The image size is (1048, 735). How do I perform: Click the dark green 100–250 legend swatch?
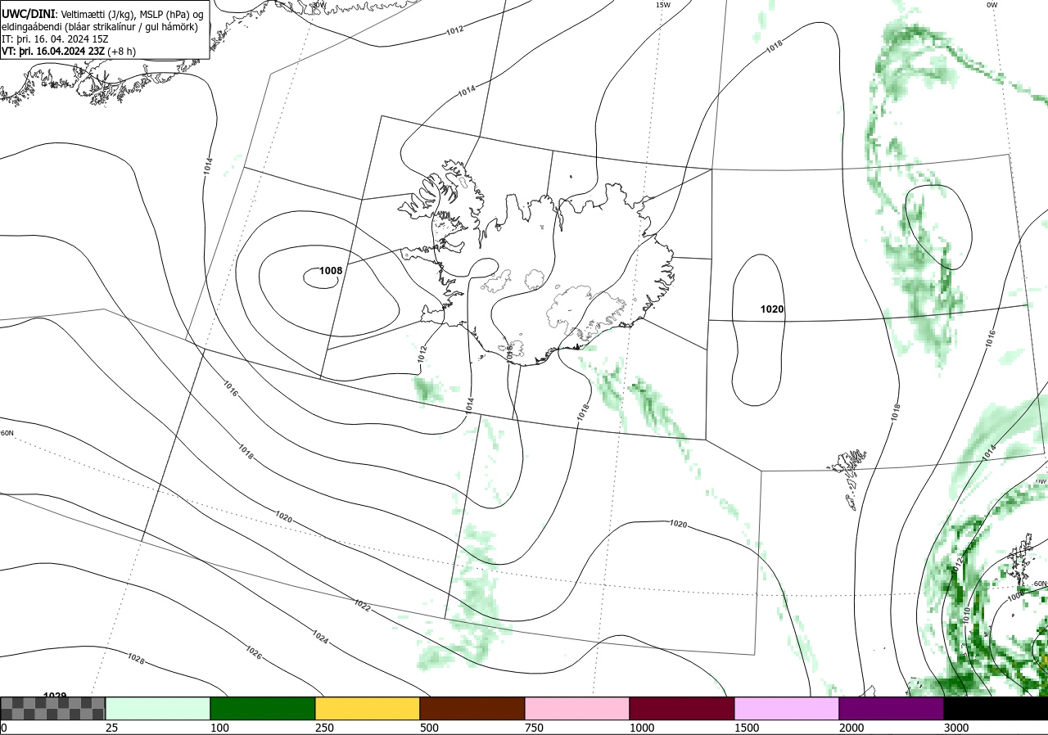click(x=263, y=708)
